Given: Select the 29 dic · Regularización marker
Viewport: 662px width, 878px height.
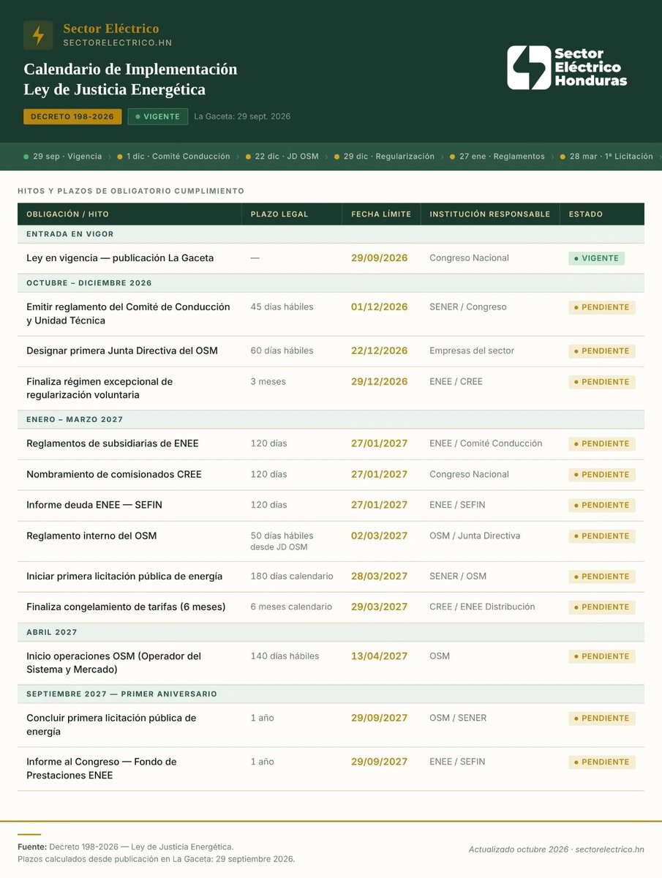Looking at the screenshot, I should (x=384, y=157).
